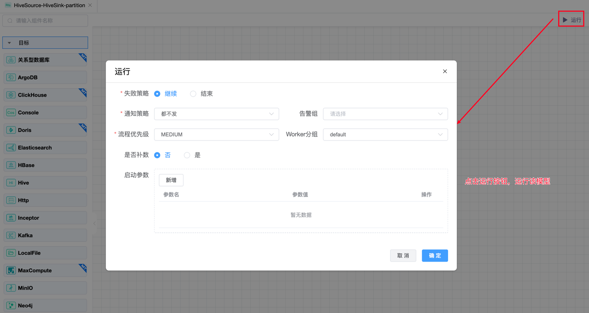Choose the Kafka component icon

(x=11, y=236)
